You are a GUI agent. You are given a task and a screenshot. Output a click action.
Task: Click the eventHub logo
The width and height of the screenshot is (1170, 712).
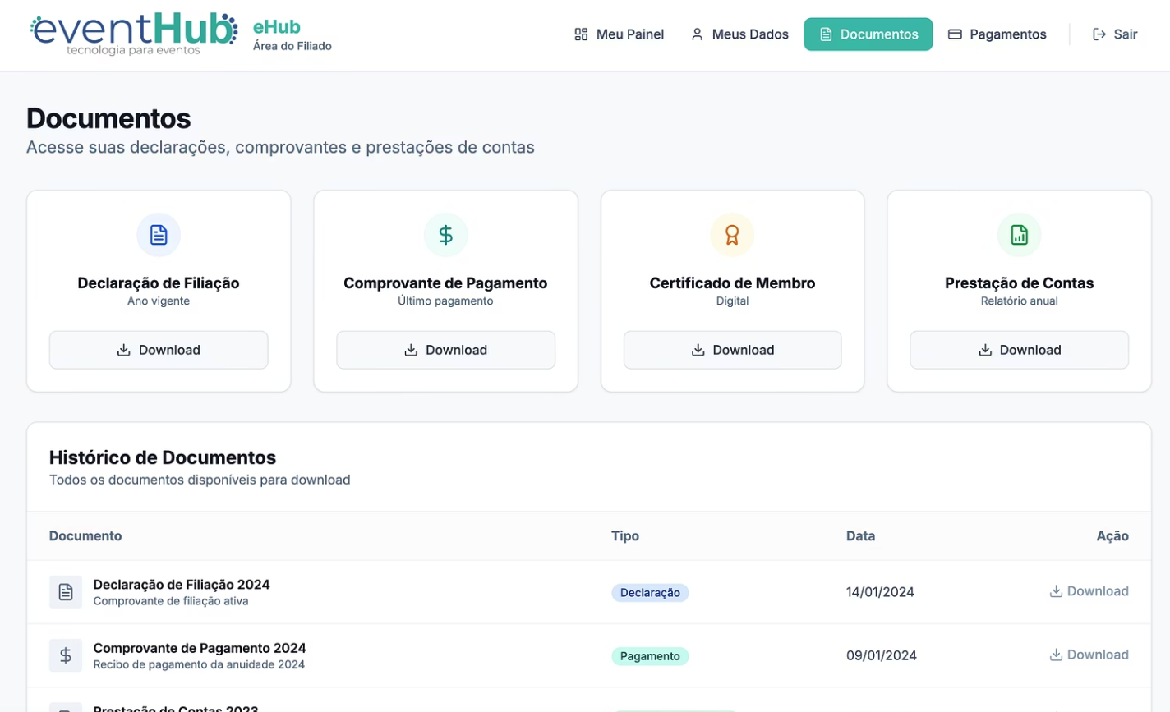[131, 33]
